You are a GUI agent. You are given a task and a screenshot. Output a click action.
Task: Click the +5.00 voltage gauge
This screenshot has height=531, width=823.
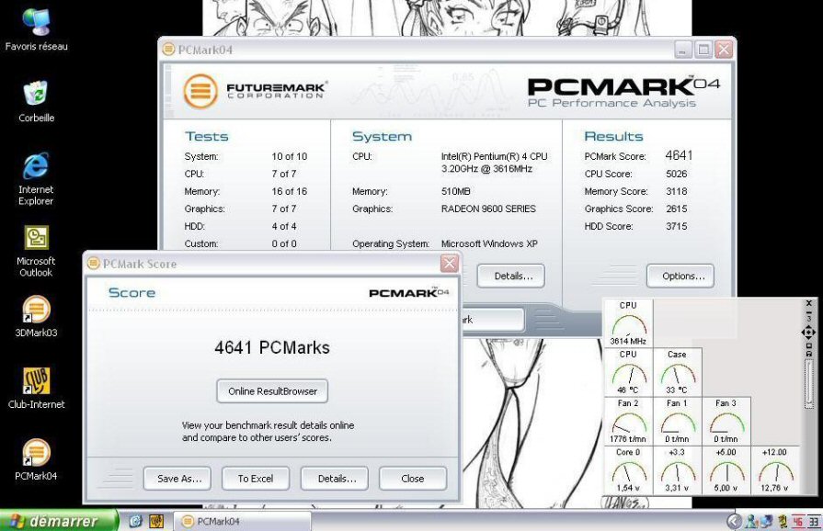click(726, 469)
